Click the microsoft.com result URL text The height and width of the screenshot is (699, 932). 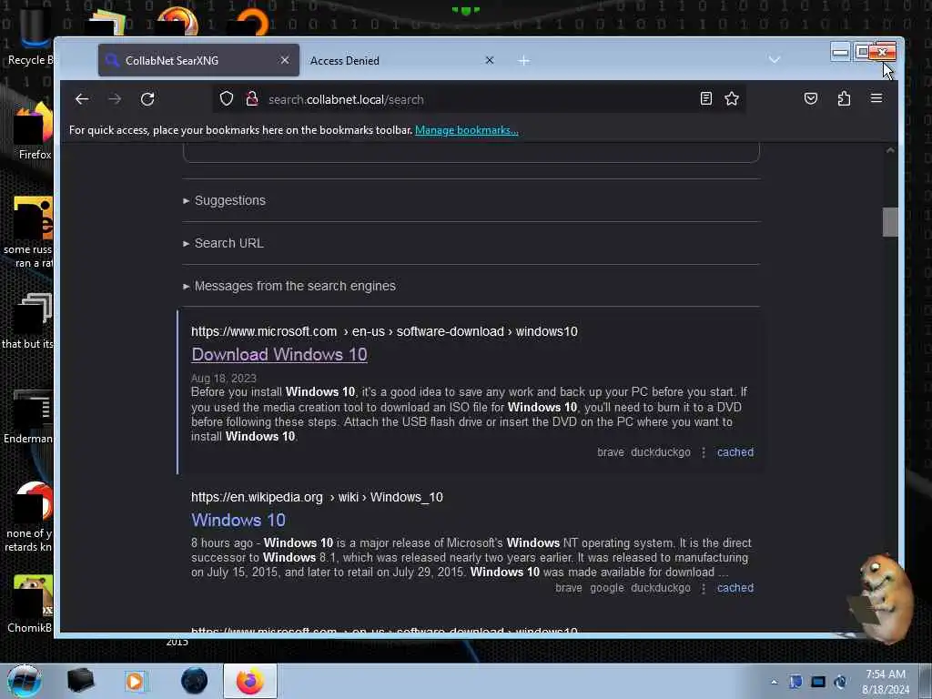pos(384,331)
